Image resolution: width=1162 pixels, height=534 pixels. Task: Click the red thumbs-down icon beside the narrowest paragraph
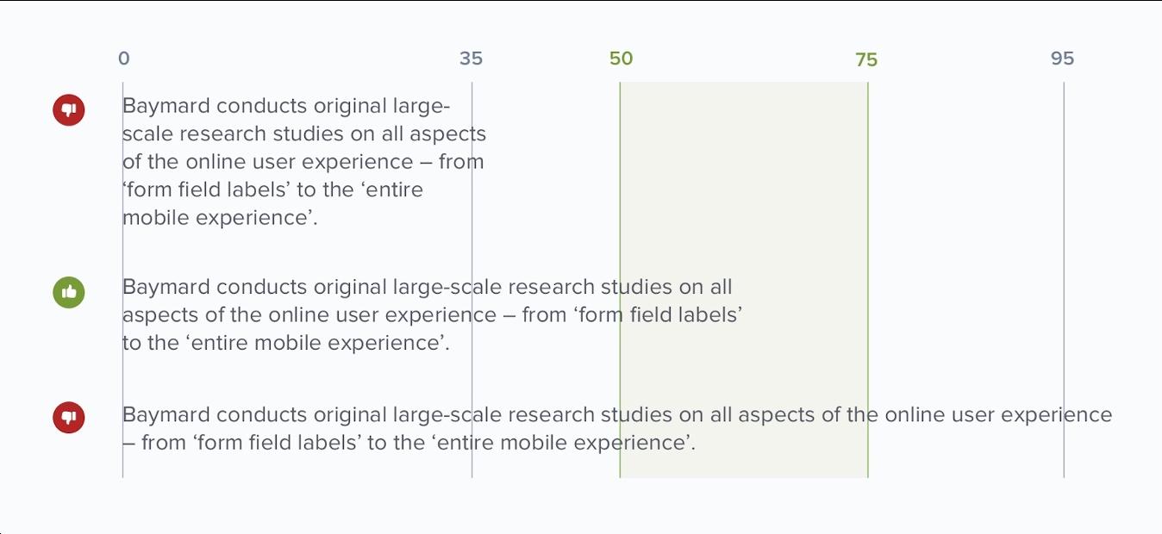69,110
